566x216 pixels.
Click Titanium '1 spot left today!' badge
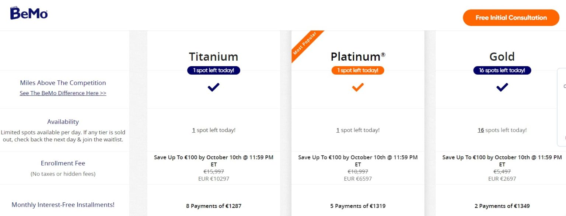click(x=213, y=70)
